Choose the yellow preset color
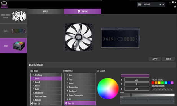The image size is (177, 106). 159,83
